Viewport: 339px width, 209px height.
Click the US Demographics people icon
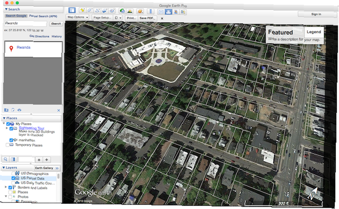click(17, 173)
